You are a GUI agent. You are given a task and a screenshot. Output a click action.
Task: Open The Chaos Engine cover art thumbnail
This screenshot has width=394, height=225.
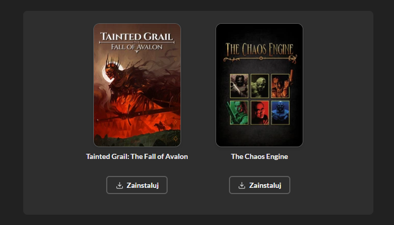[259, 85]
